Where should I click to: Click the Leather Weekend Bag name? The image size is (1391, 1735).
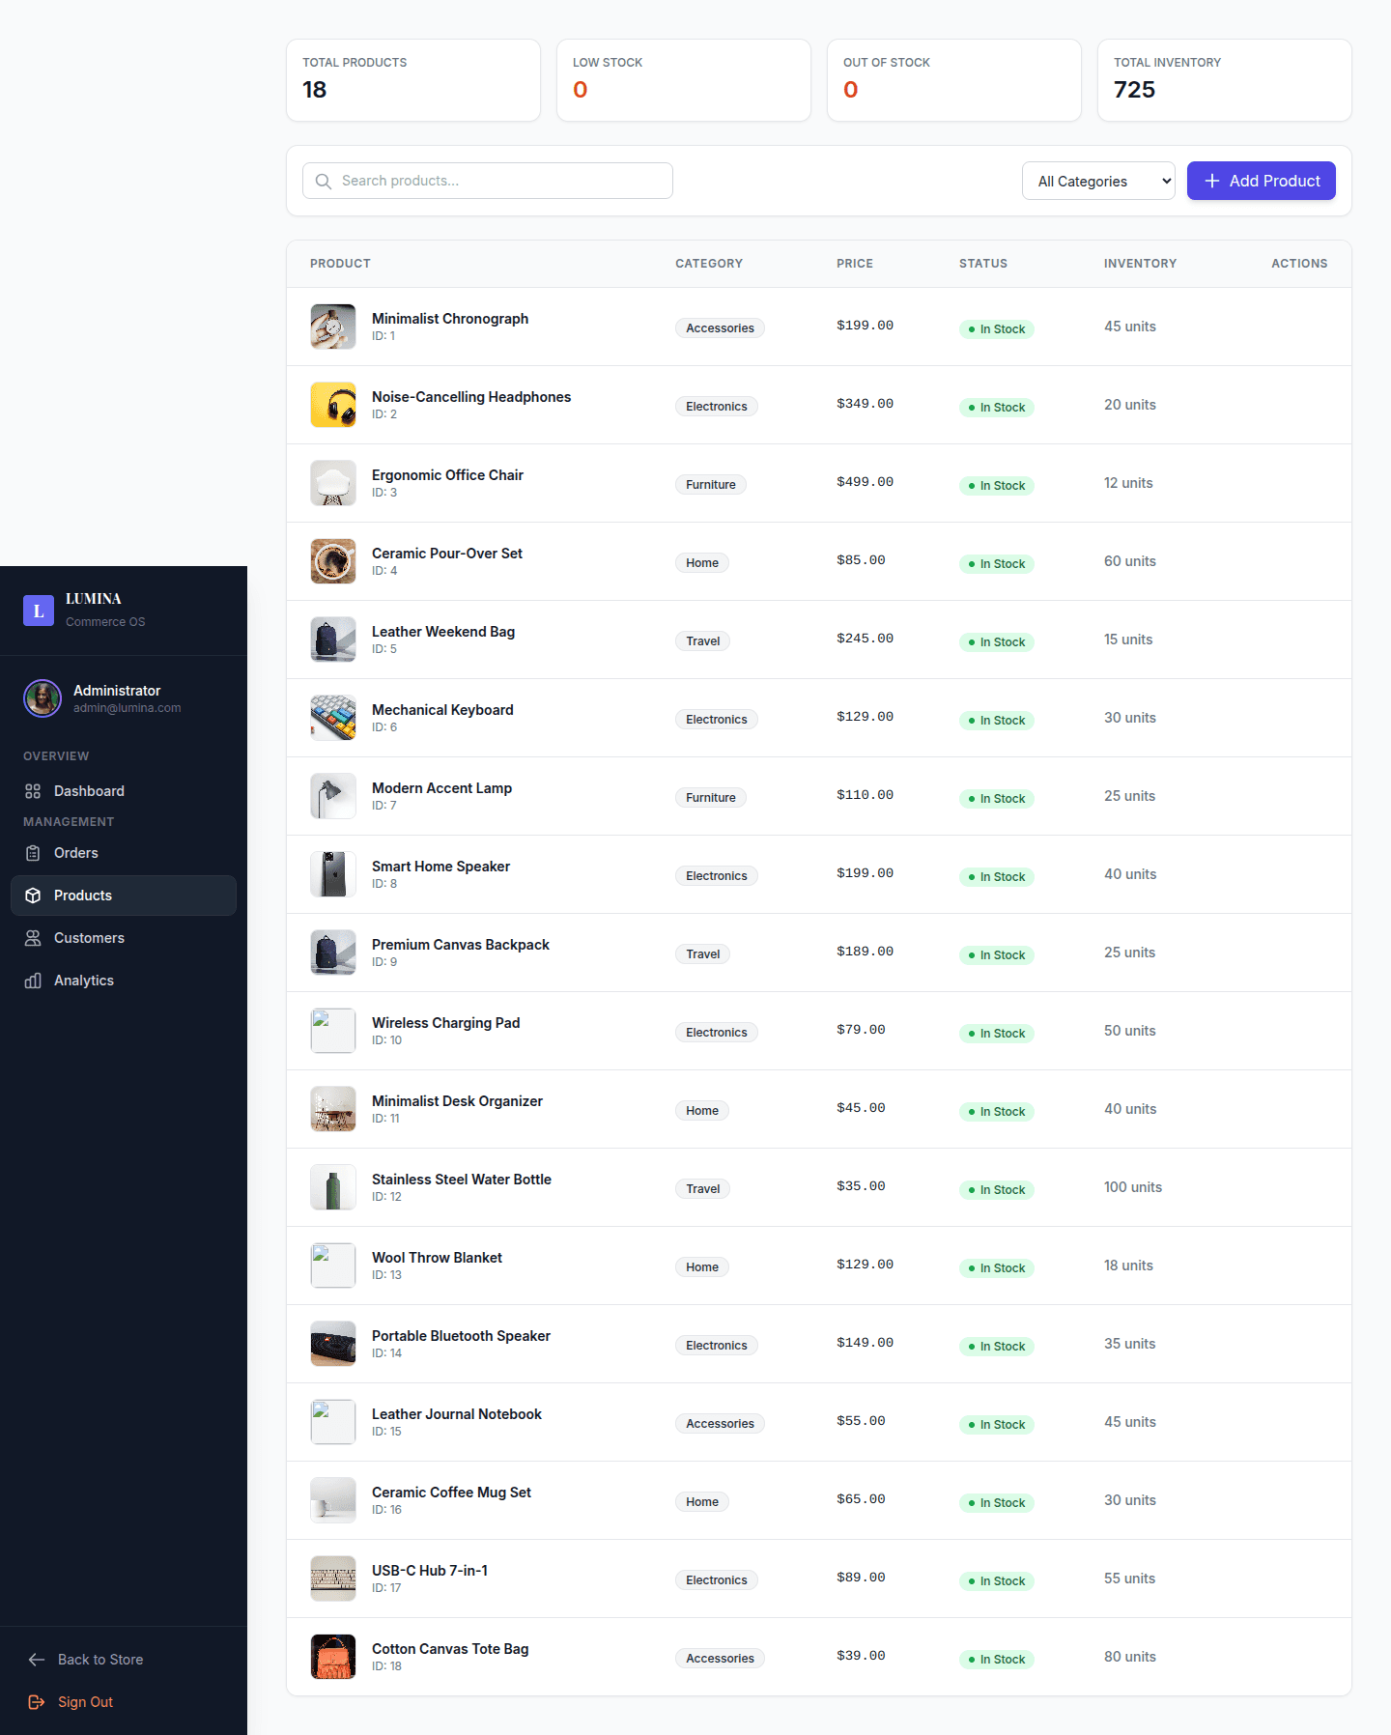(443, 632)
